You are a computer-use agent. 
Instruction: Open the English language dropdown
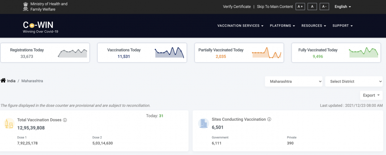click(343, 6)
